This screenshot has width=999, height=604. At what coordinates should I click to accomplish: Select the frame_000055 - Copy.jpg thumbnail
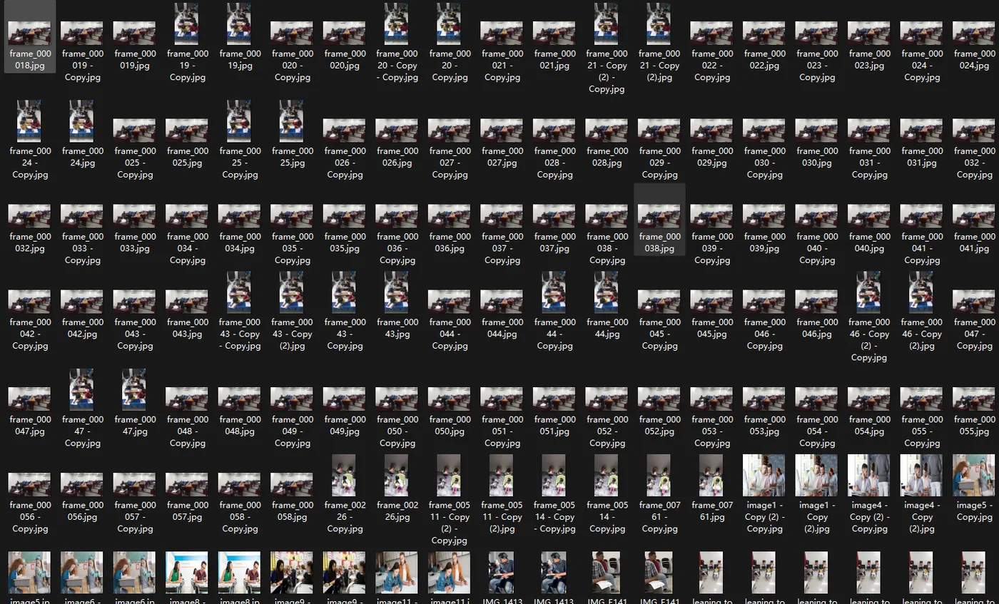click(922, 399)
